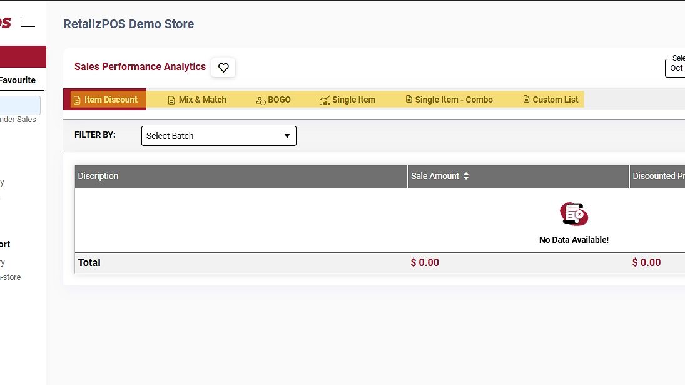Switch to the Mix & Match tab

click(x=202, y=100)
